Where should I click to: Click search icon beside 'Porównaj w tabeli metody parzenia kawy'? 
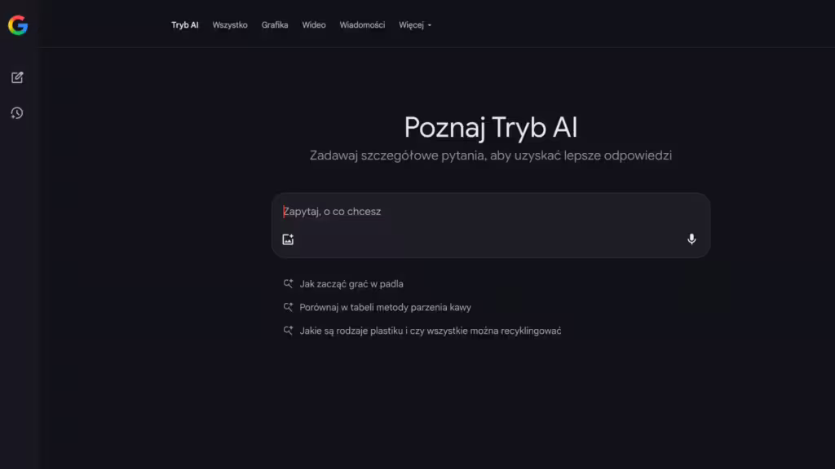pos(288,307)
